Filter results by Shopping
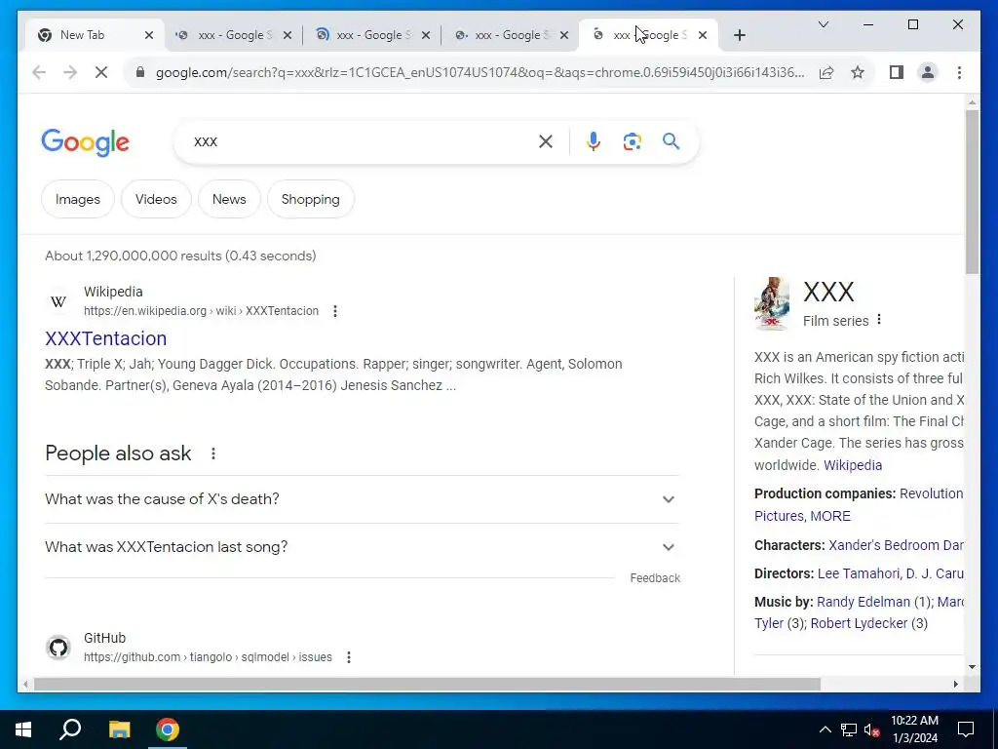Image resolution: width=998 pixels, height=749 pixels. pyautogui.click(x=311, y=199)
